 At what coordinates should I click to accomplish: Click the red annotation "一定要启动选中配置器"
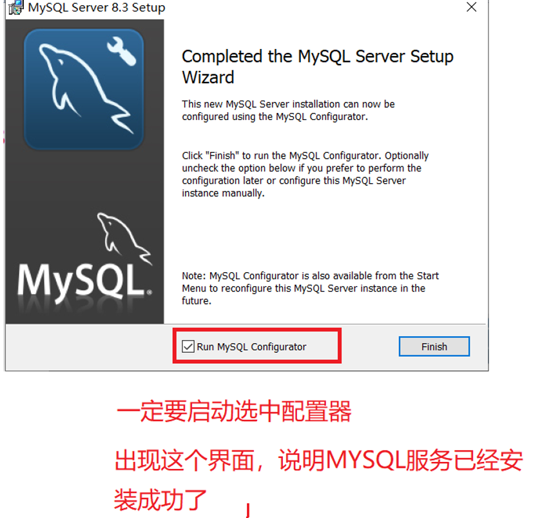[234, 411]
